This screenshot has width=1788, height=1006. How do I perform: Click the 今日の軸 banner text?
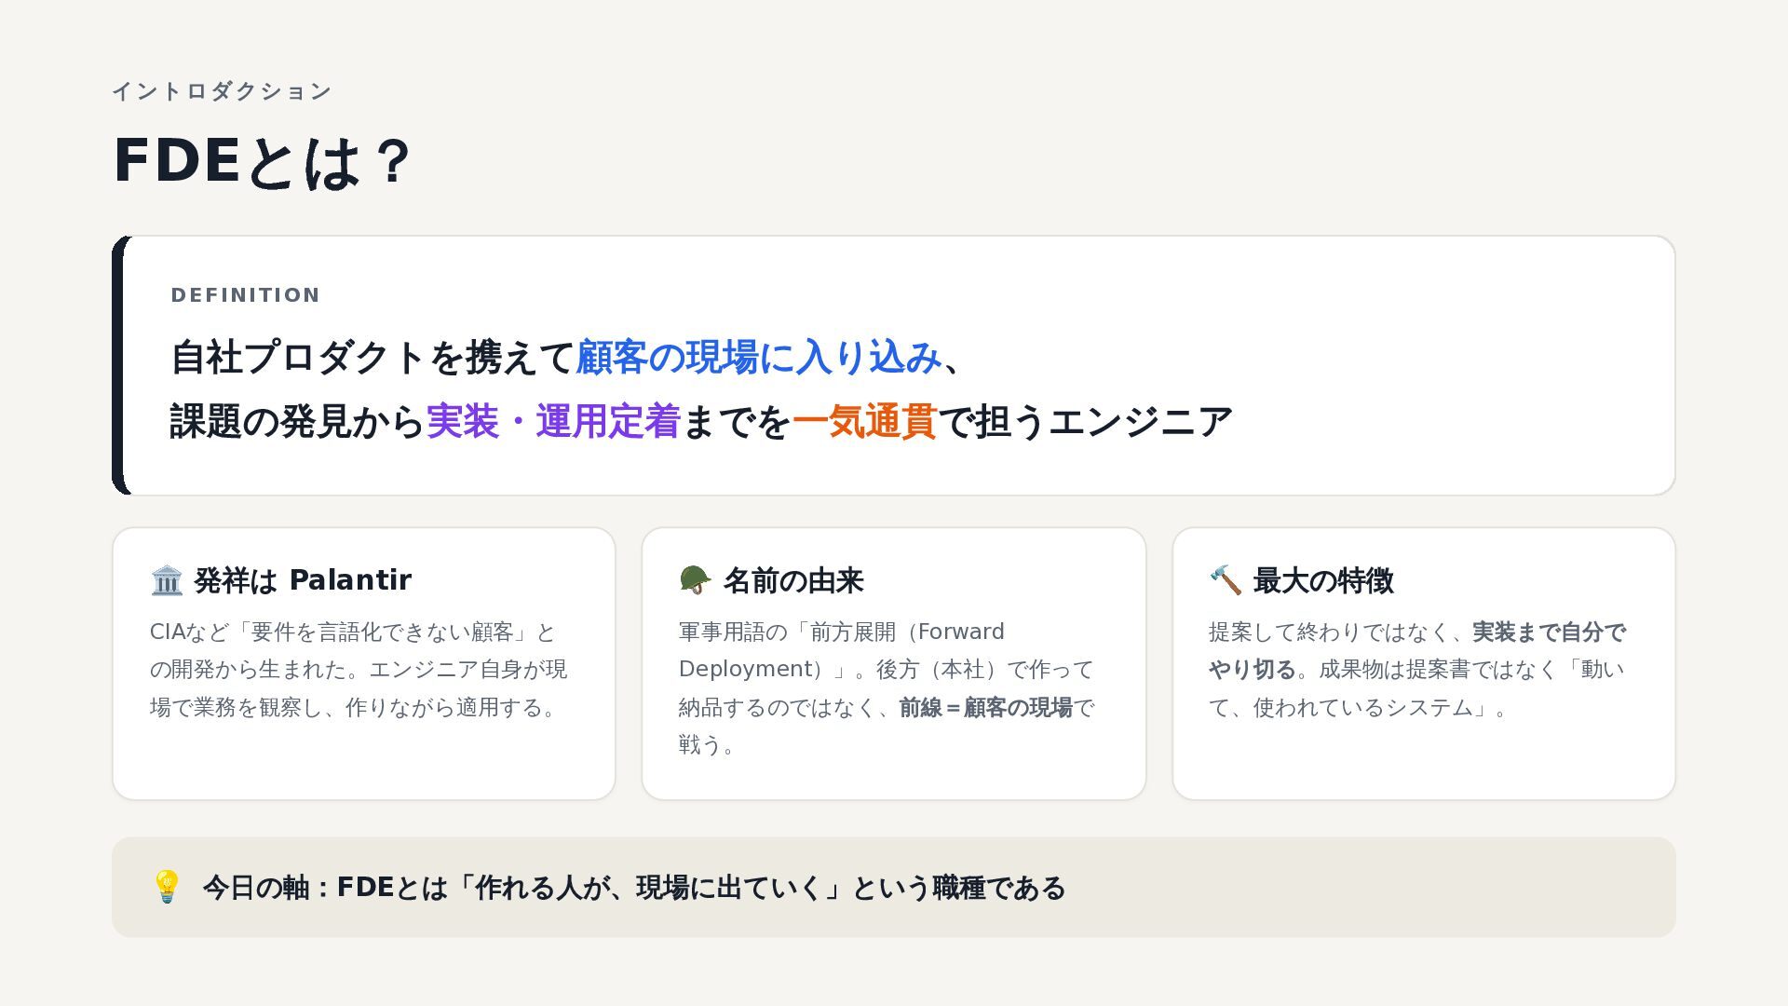click(634, 888)
